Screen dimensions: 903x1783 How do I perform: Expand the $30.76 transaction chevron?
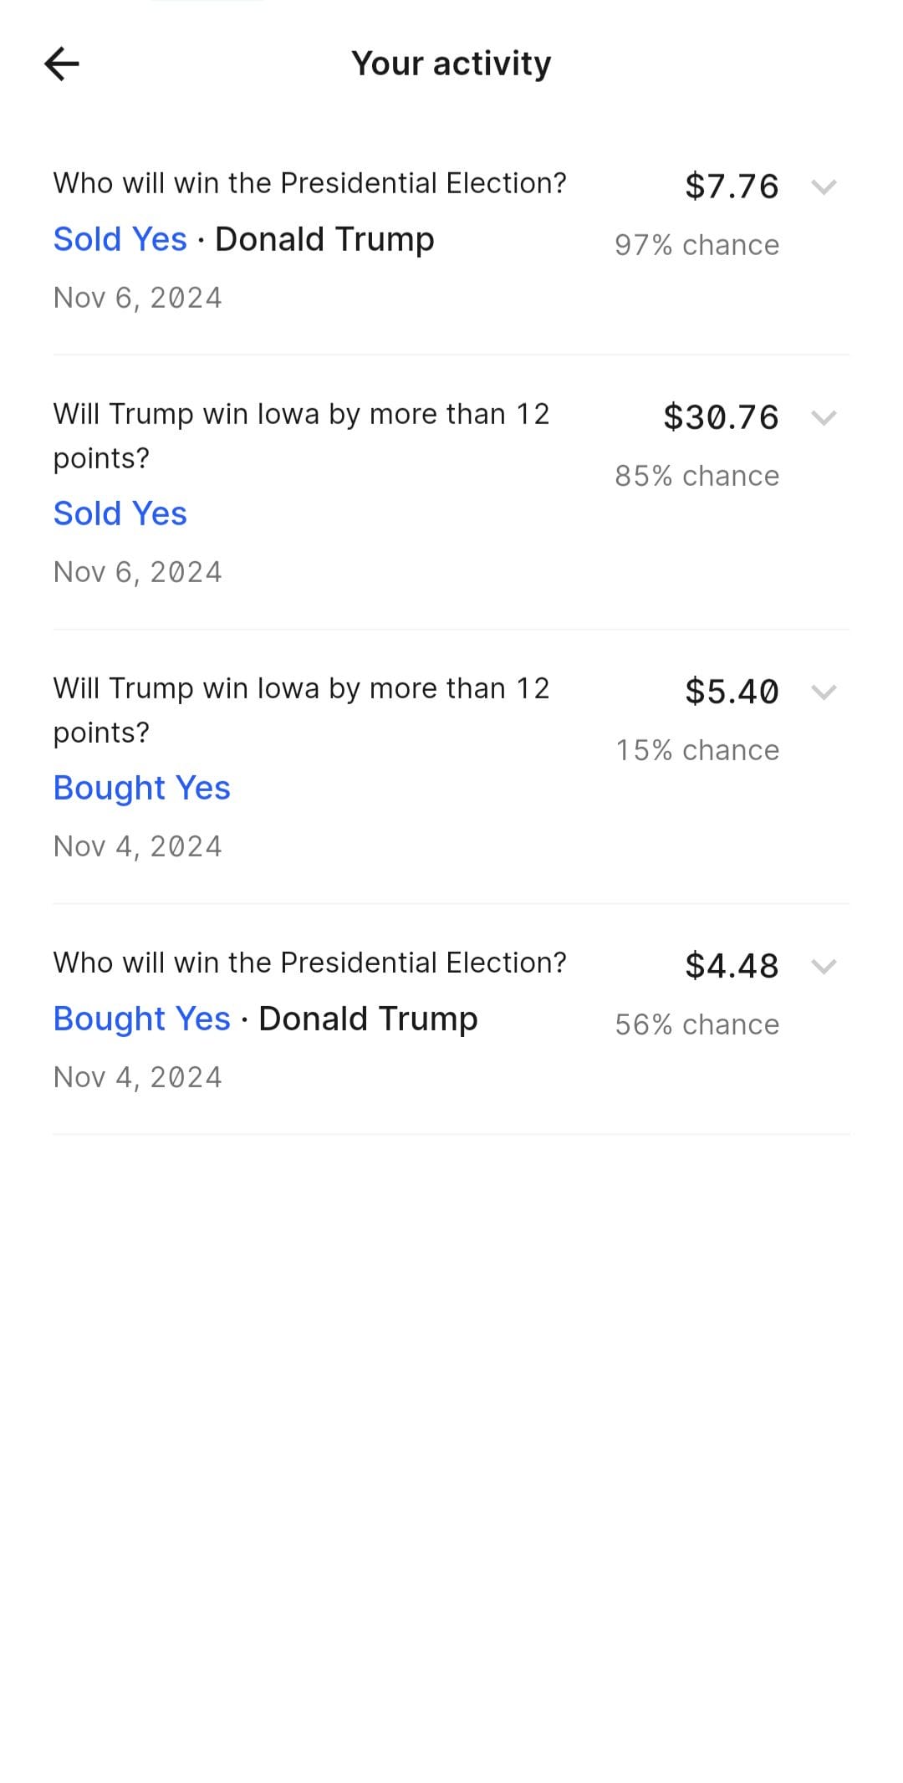pos(824,417)
